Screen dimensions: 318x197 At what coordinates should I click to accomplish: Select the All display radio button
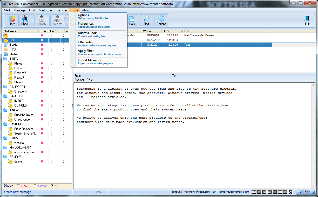point(52,186)
